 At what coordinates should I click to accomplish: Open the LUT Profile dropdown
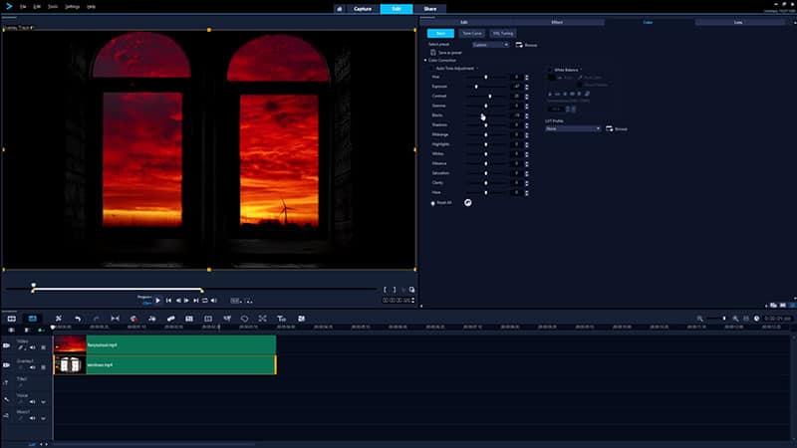(x=573, y=129)
